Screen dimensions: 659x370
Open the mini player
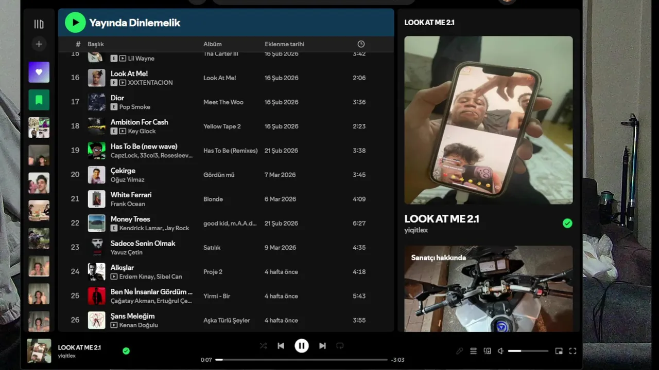[x=559, y=351]
